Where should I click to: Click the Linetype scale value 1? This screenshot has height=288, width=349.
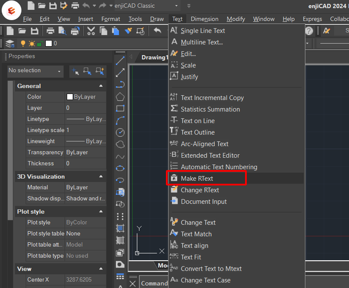85,130
